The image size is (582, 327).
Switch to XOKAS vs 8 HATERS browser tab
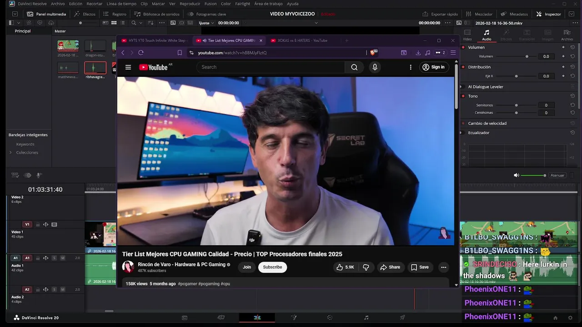(x=302, y=40)
